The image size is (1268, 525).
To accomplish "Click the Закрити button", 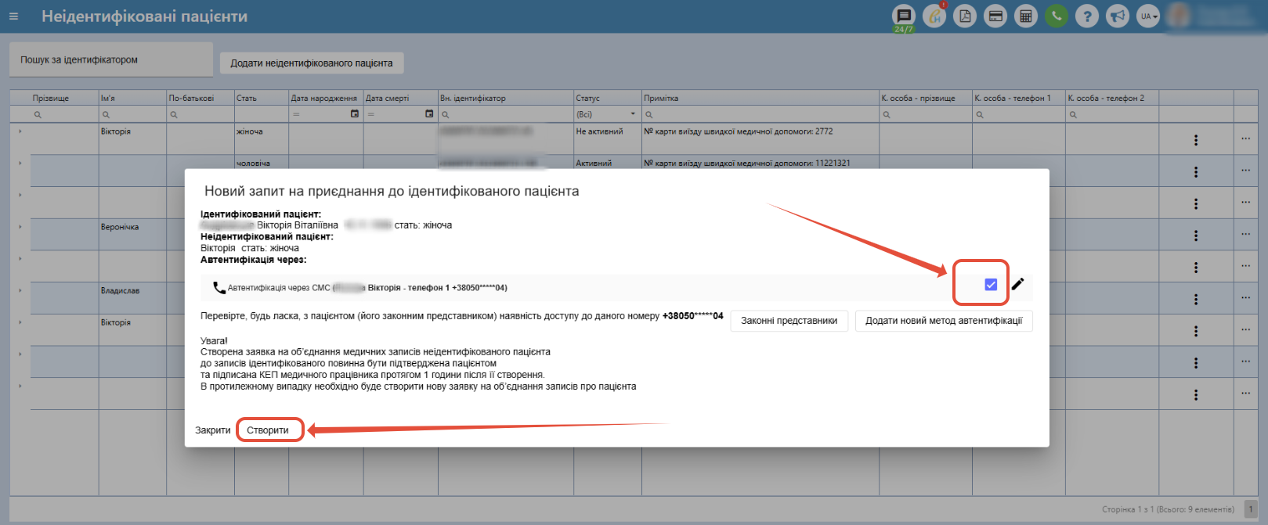I will coord(213,430).
